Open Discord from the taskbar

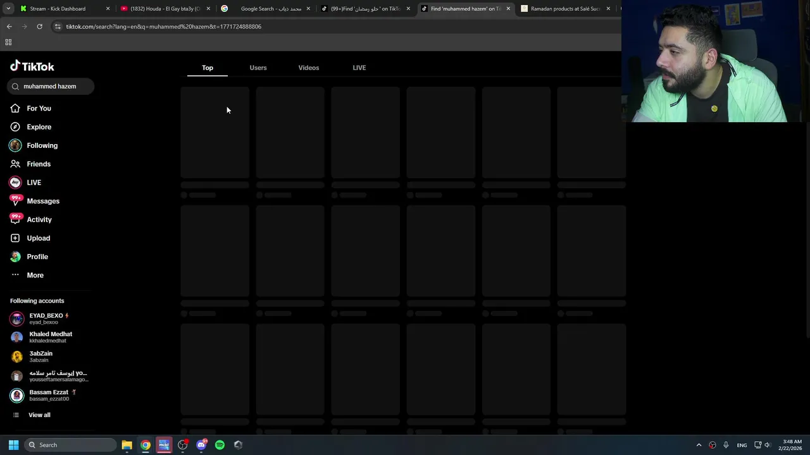click(201, 445)
